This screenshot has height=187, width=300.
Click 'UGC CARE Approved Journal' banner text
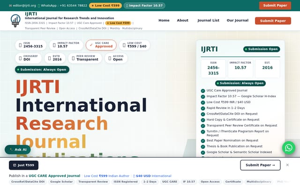(x=54, y=176)
